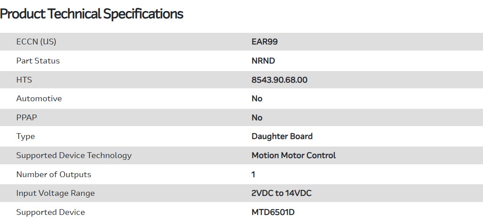Click the Number of Outputs value 1

pyautogui.click(x=253, y=174)
